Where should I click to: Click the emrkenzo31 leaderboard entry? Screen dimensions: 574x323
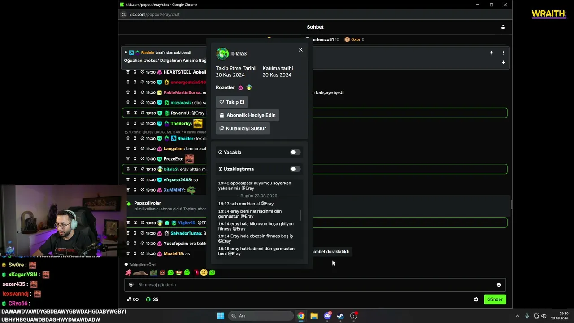(322, 39)
